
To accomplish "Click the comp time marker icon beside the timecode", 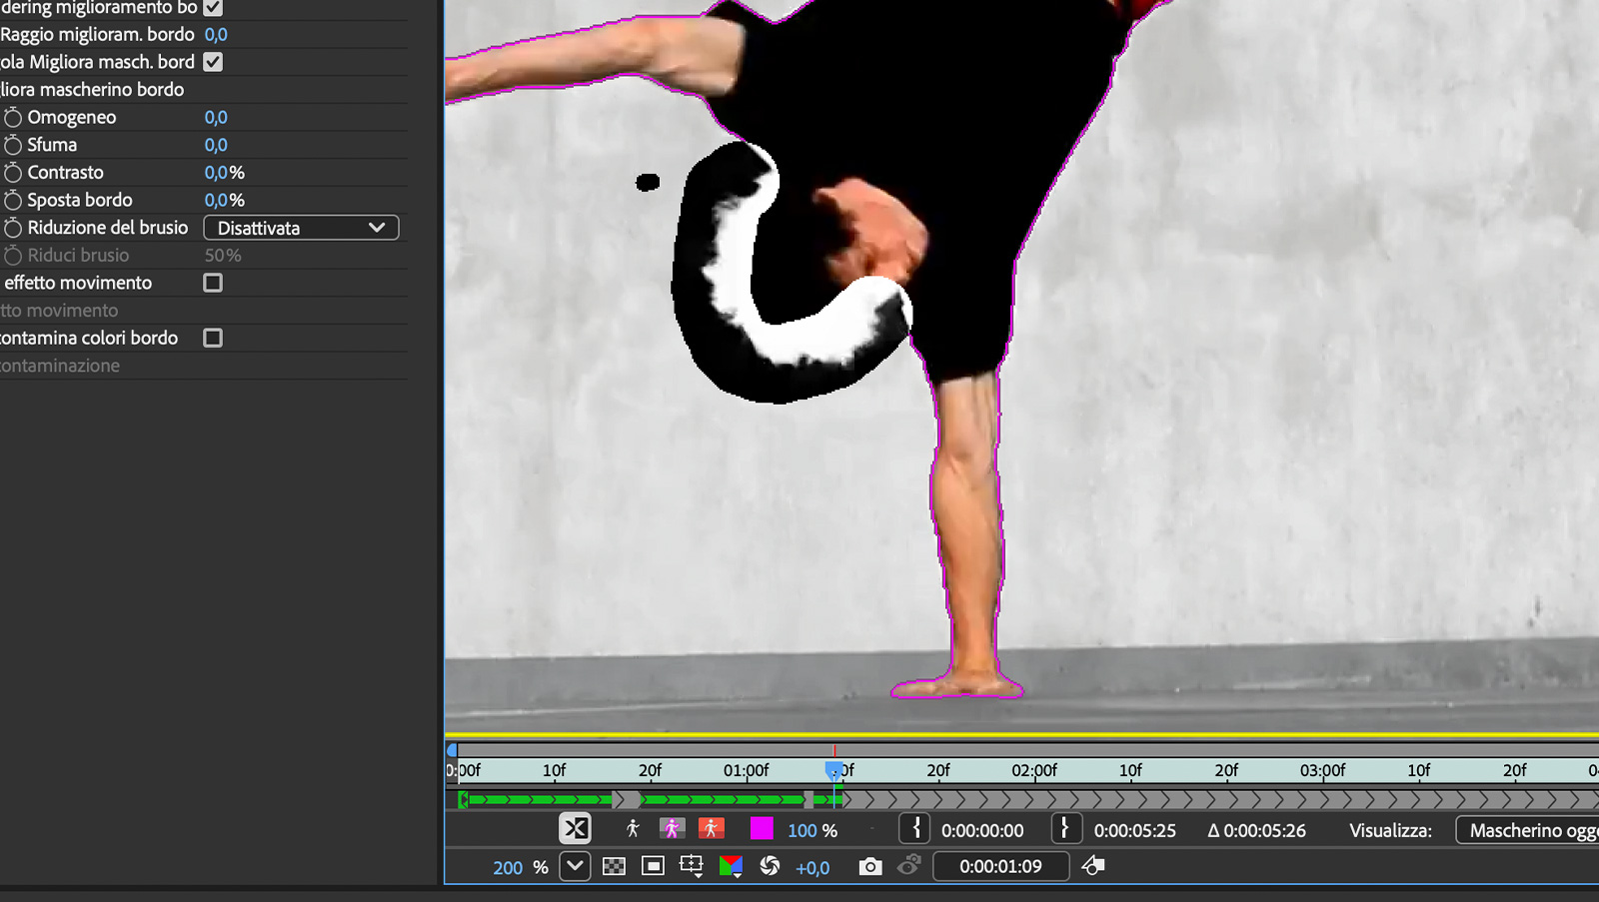I will pos(1093,866).
